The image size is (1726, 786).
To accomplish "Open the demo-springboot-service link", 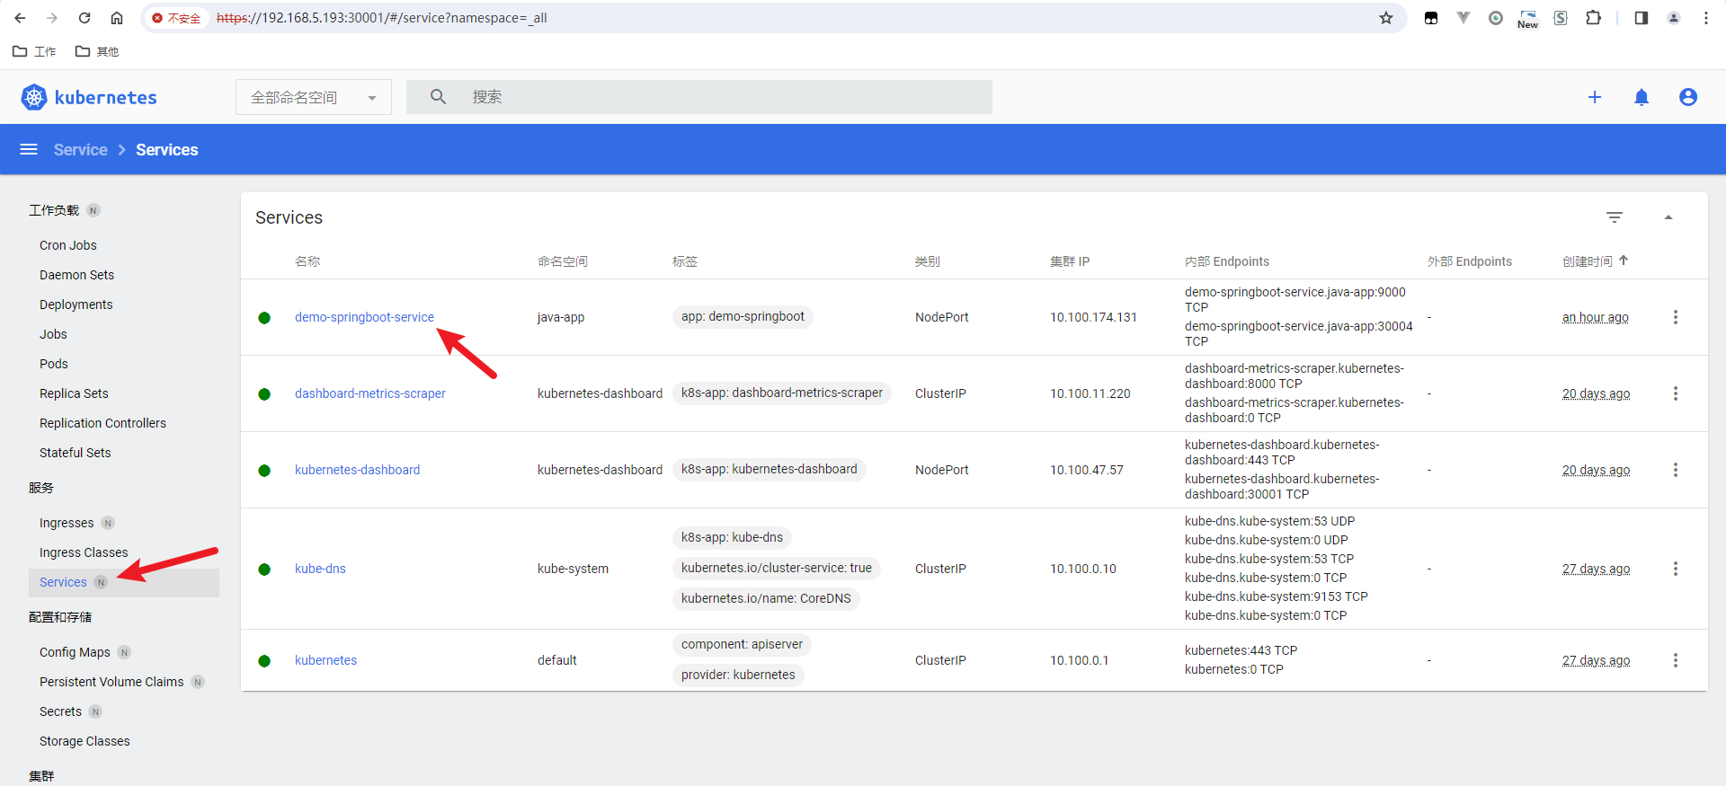I will click(x=364, y=317).
